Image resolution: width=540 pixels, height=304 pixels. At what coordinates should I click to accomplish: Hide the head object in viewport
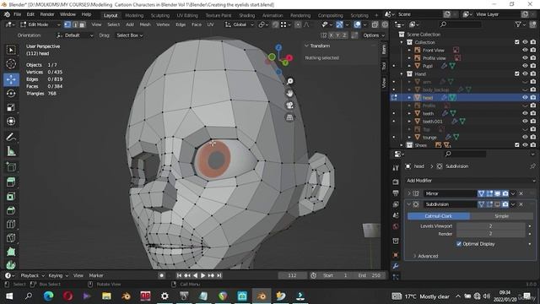[x=525, y=98]
